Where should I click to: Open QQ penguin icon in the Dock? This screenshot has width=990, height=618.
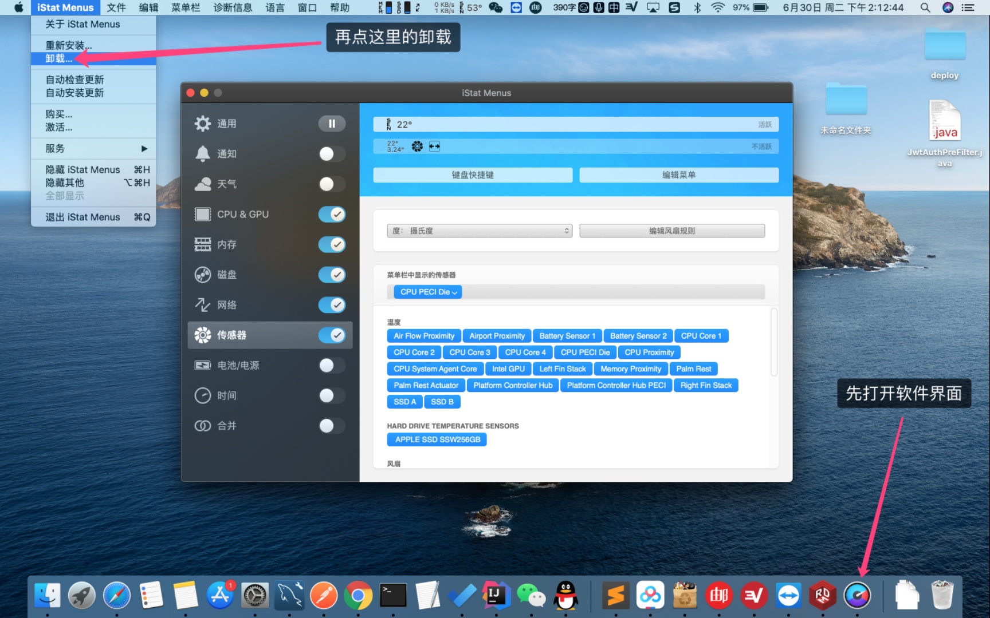pos(566,596)
